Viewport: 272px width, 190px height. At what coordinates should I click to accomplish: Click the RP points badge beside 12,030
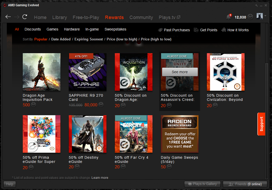pyautogui.click(x=250, y=17)
